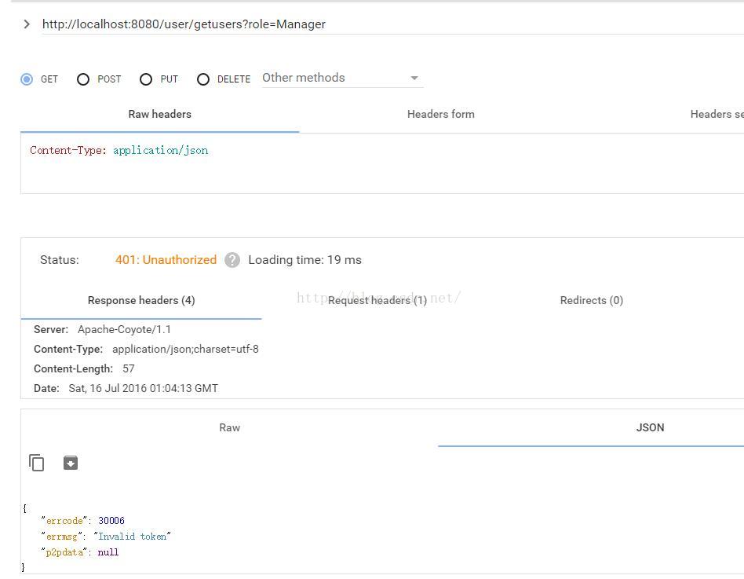Select the GET method radio button
Viewport: 744px width, 579px height.
pos(27,79)
